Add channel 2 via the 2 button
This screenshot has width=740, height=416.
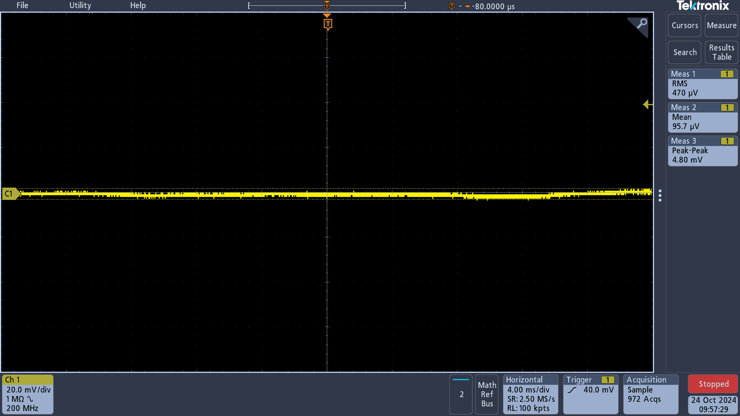[x=461, y=394]
